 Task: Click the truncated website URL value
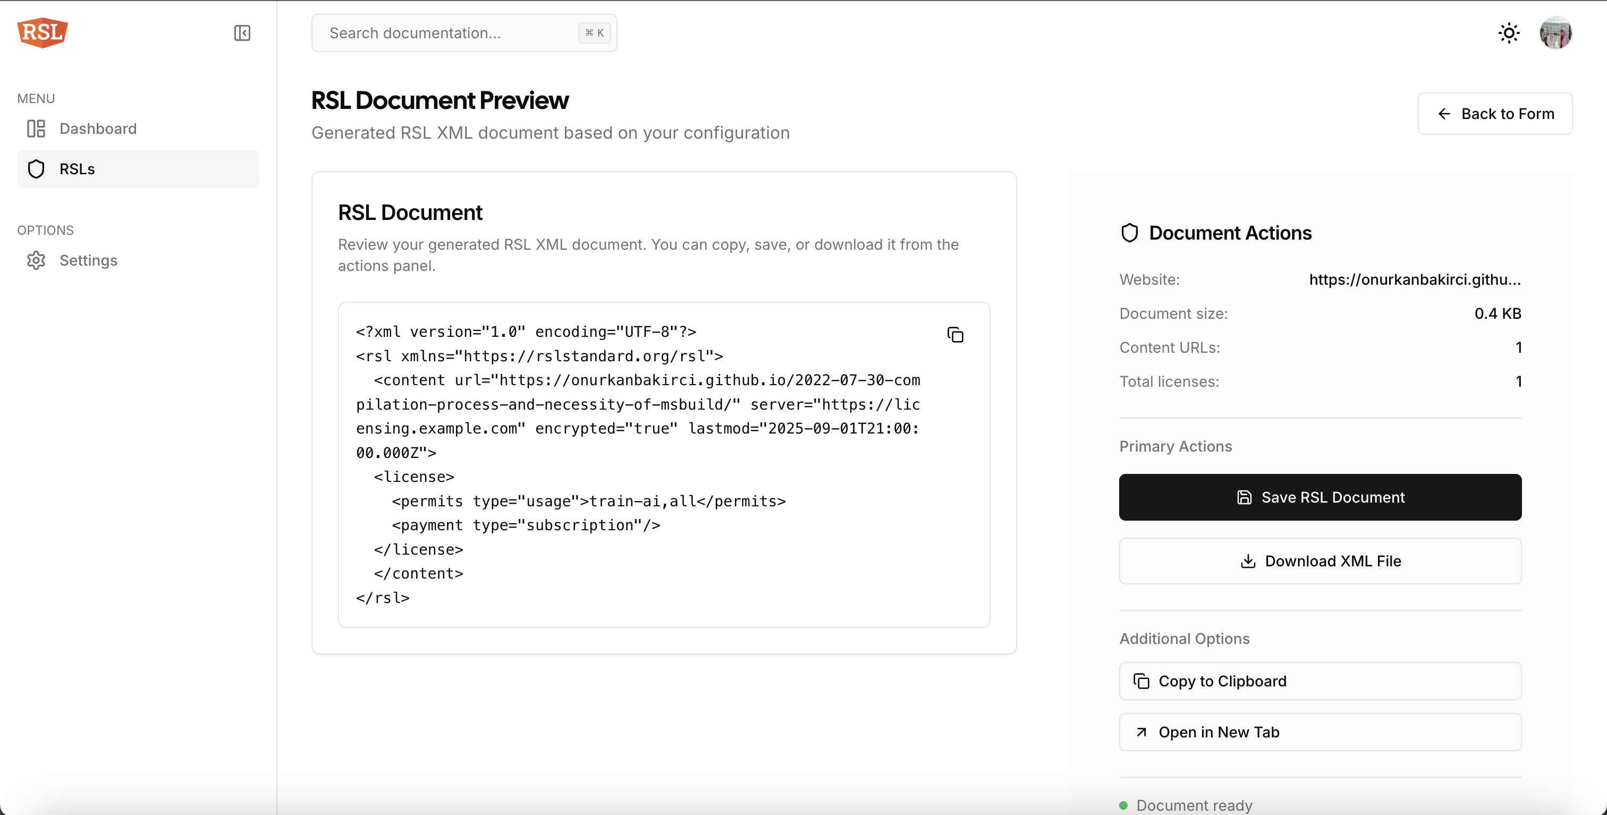[x=1415, y=279]
